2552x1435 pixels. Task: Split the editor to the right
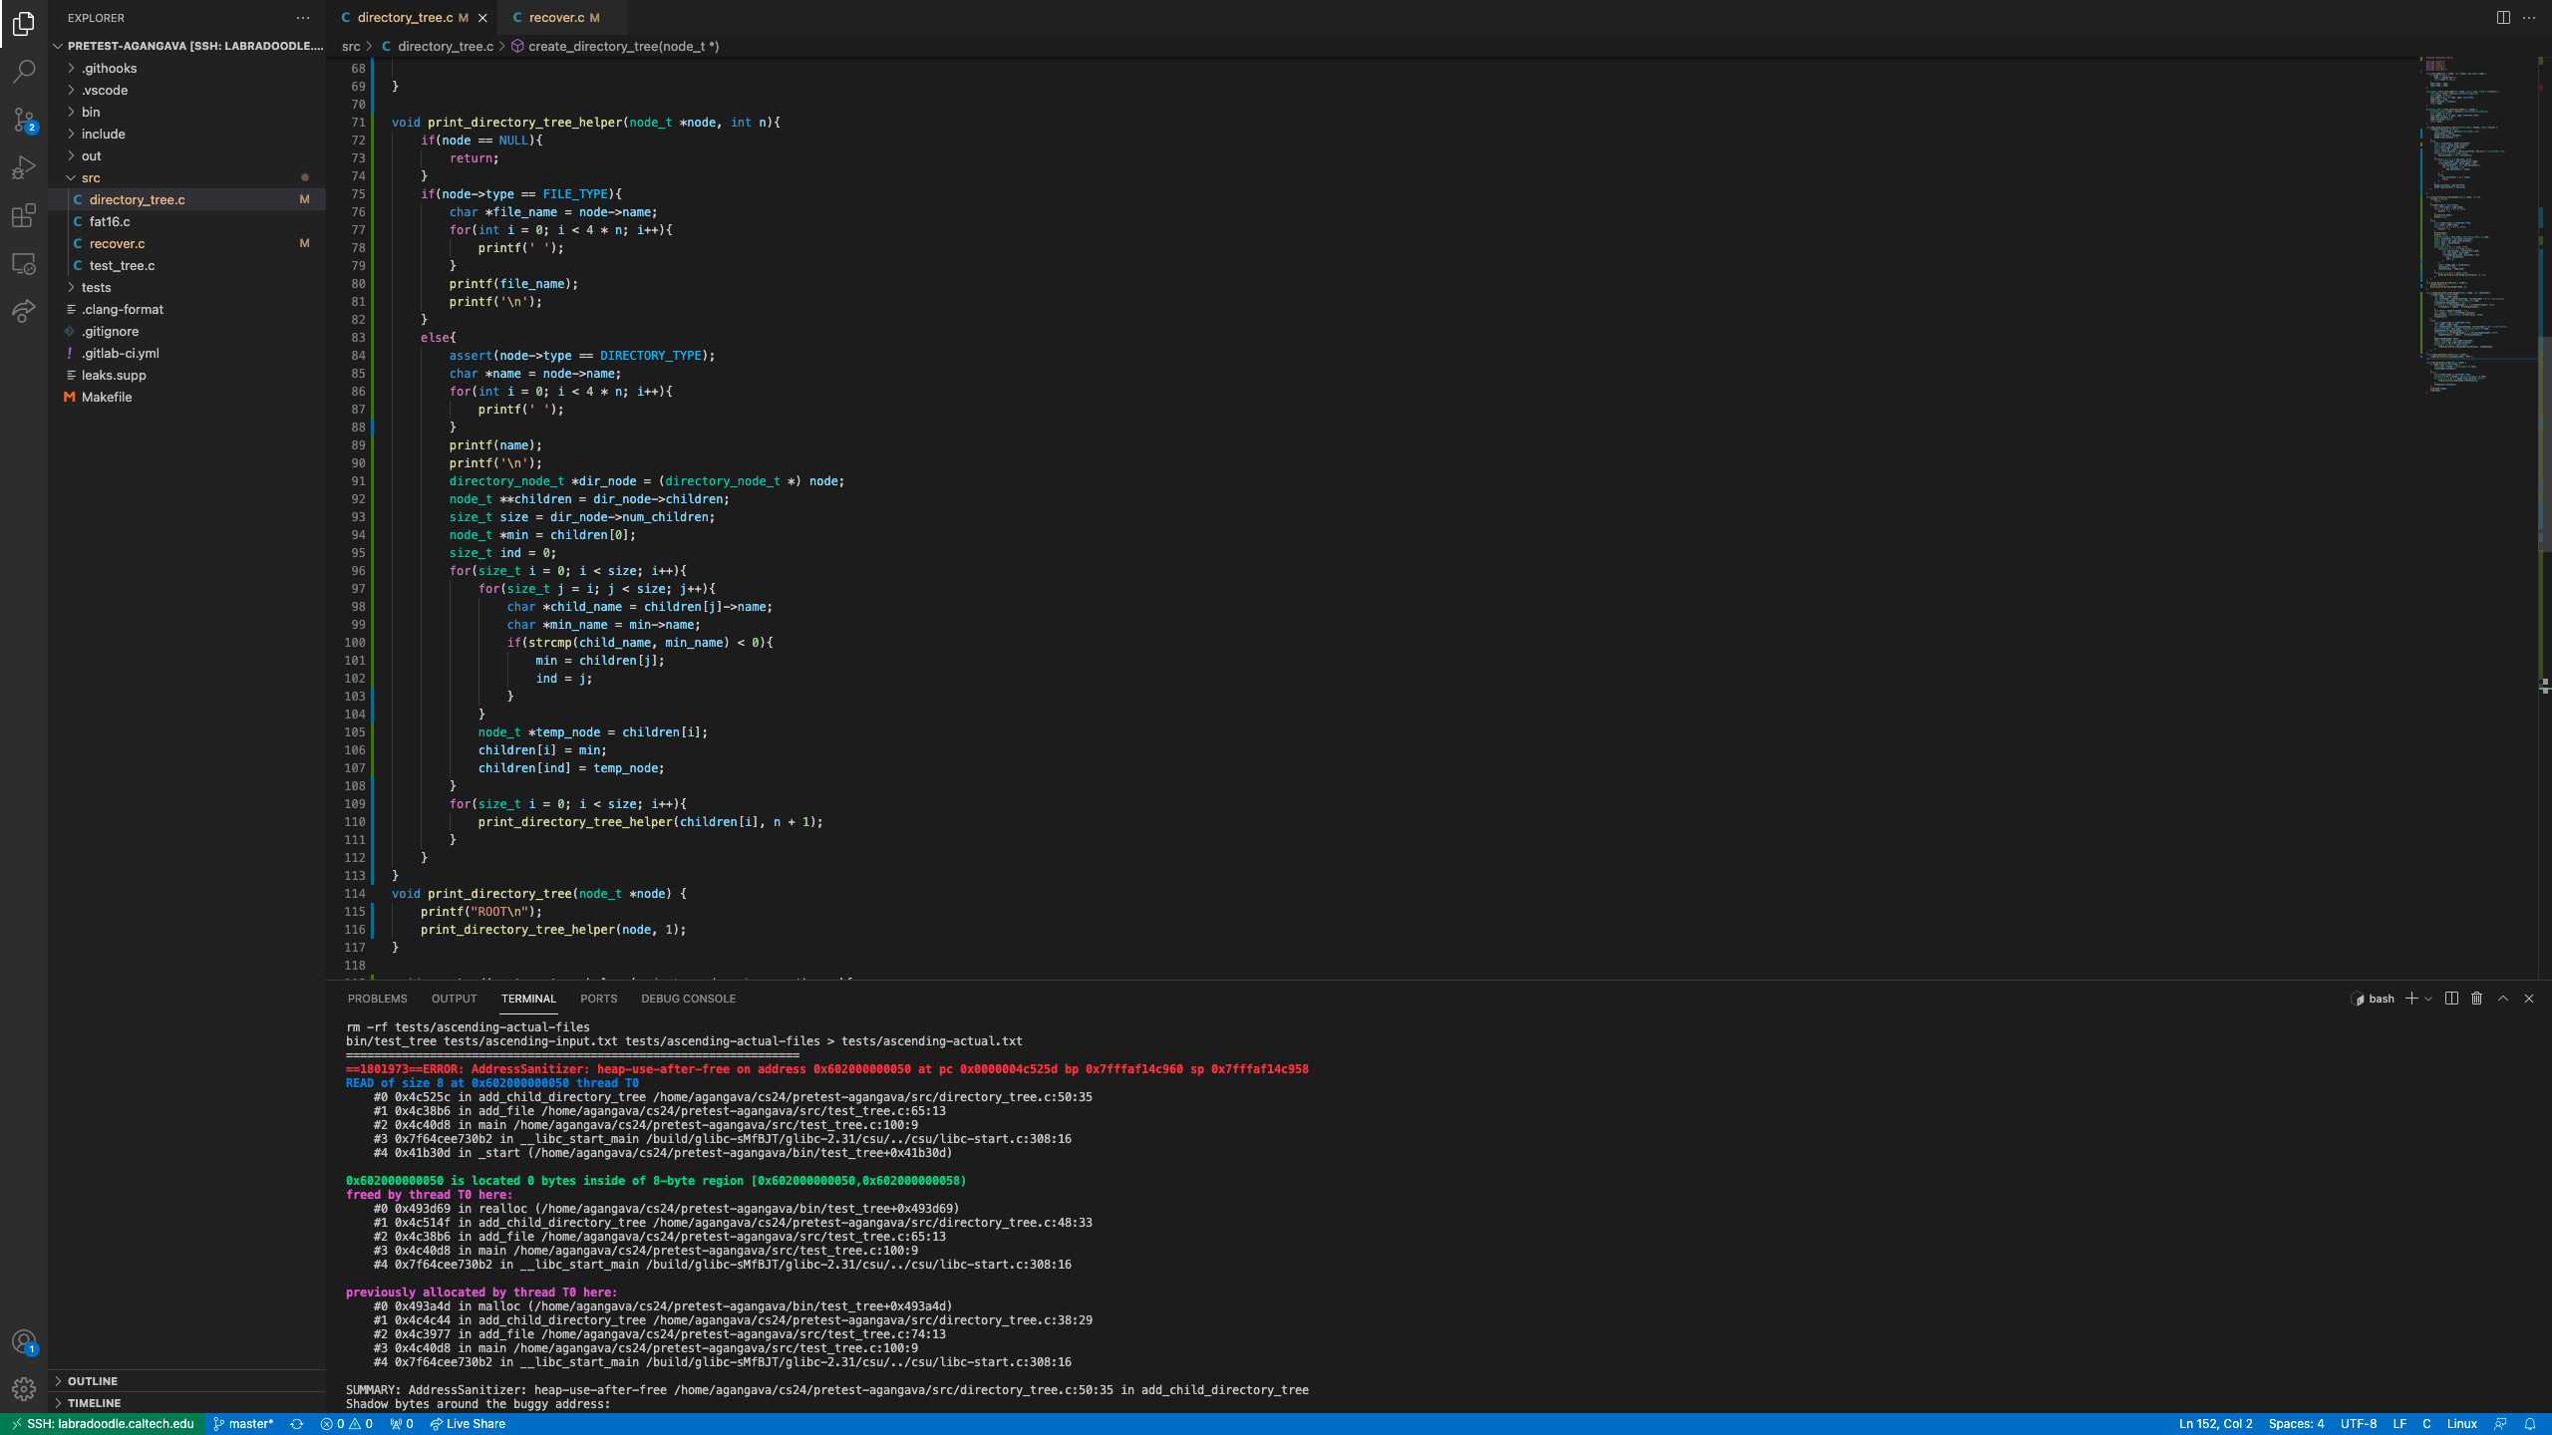click(x=2502, y=18)
